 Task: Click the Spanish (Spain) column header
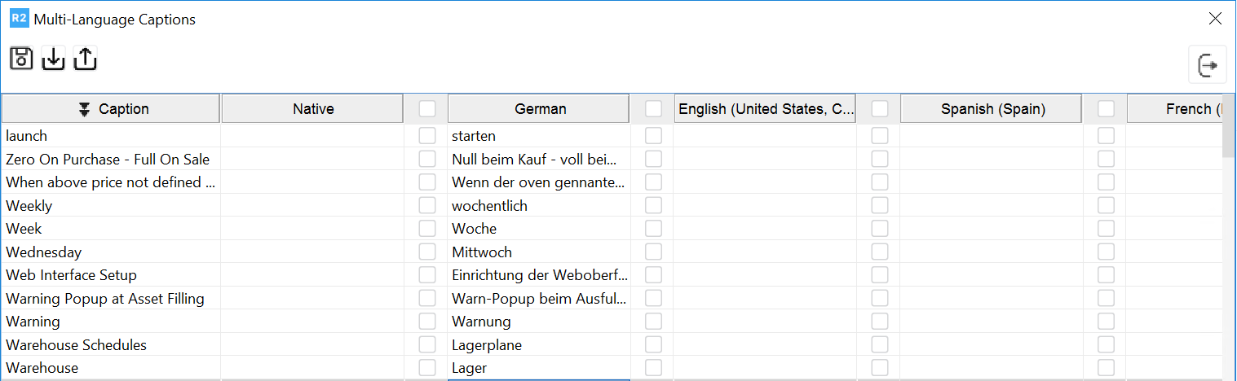[x=992, y=109]
